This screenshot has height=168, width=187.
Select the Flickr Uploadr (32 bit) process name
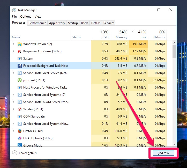pos(38,138)
